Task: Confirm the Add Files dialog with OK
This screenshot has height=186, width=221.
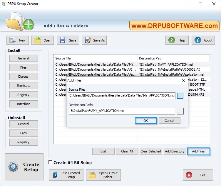Action: [146, 121]
